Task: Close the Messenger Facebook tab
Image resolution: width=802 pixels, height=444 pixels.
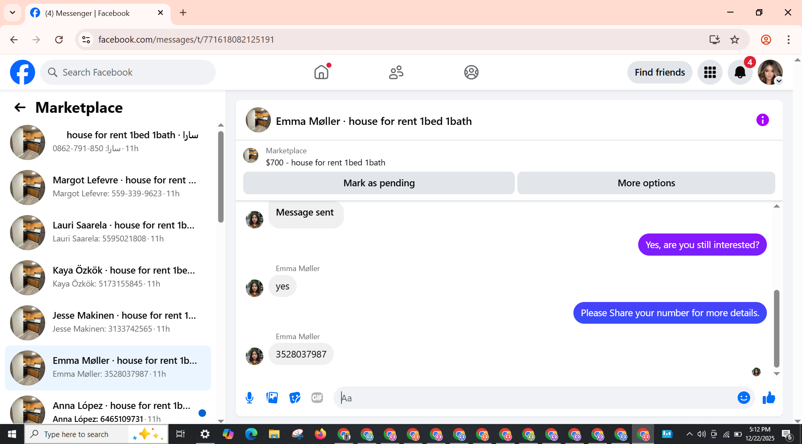Action: tap(160, 13)
